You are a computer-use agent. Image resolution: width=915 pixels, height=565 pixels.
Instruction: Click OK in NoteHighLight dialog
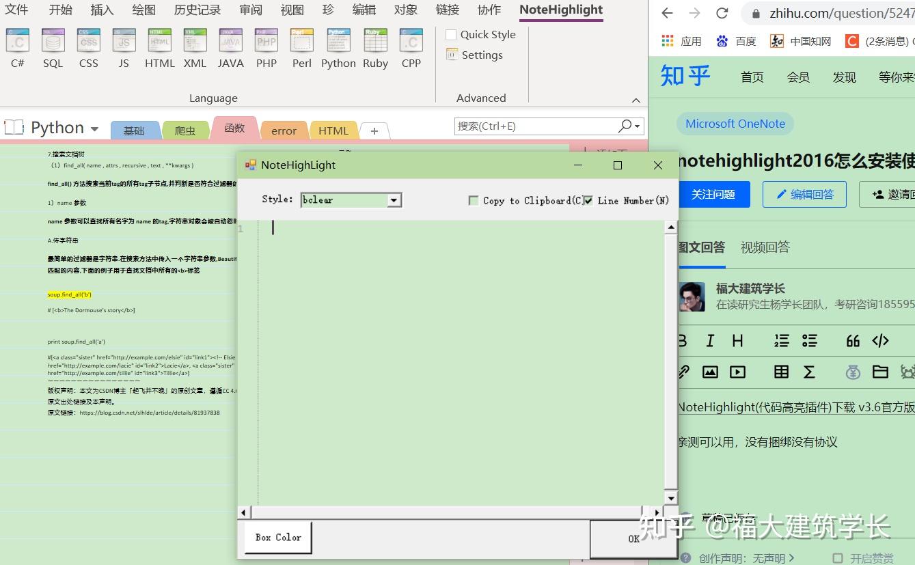pos(633,538)
